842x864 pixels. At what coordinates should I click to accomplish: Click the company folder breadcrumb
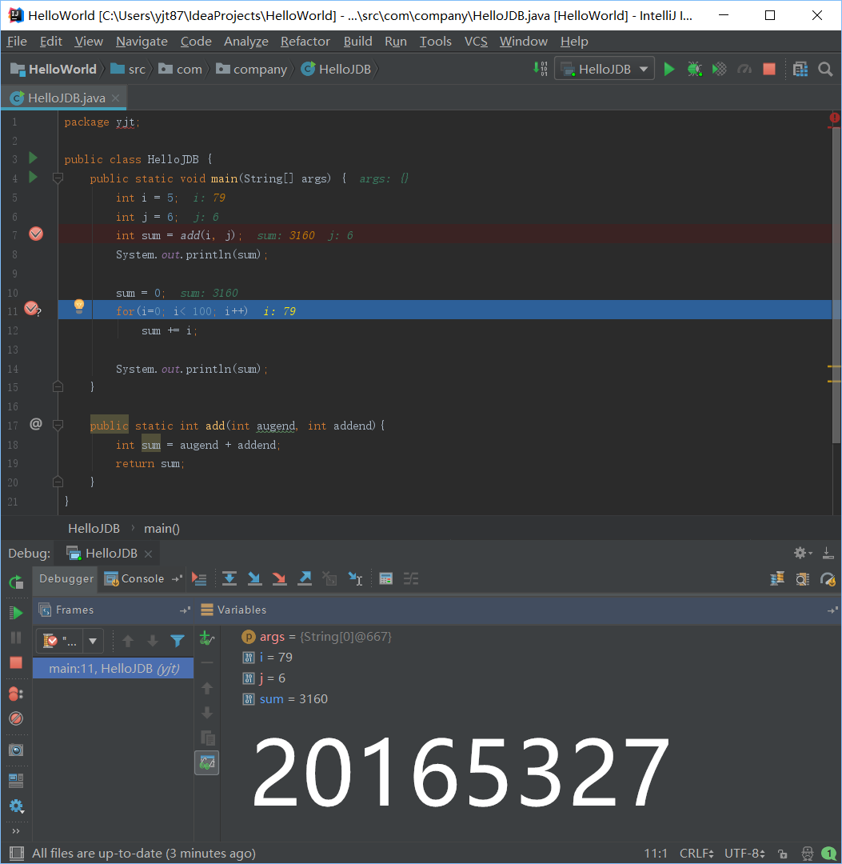coord(252,69)
